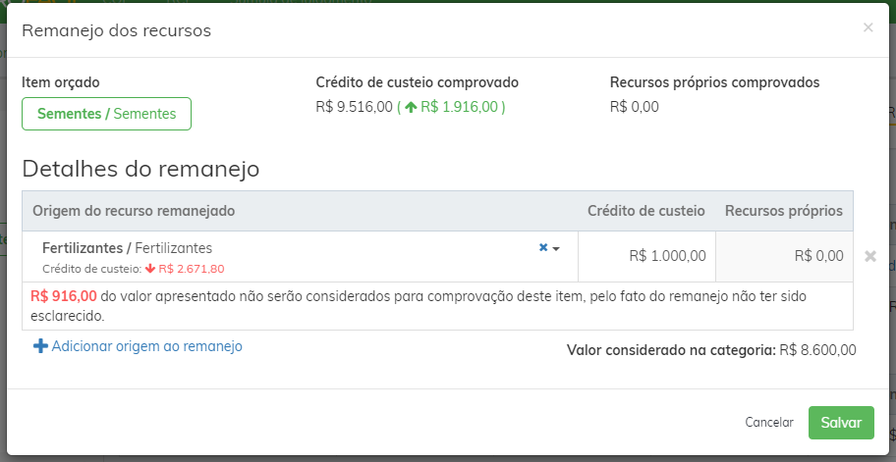Click the green up arrow beside R$ 1.916,00
The height and width of the screenshot is (462, 896).
point(411,107)
